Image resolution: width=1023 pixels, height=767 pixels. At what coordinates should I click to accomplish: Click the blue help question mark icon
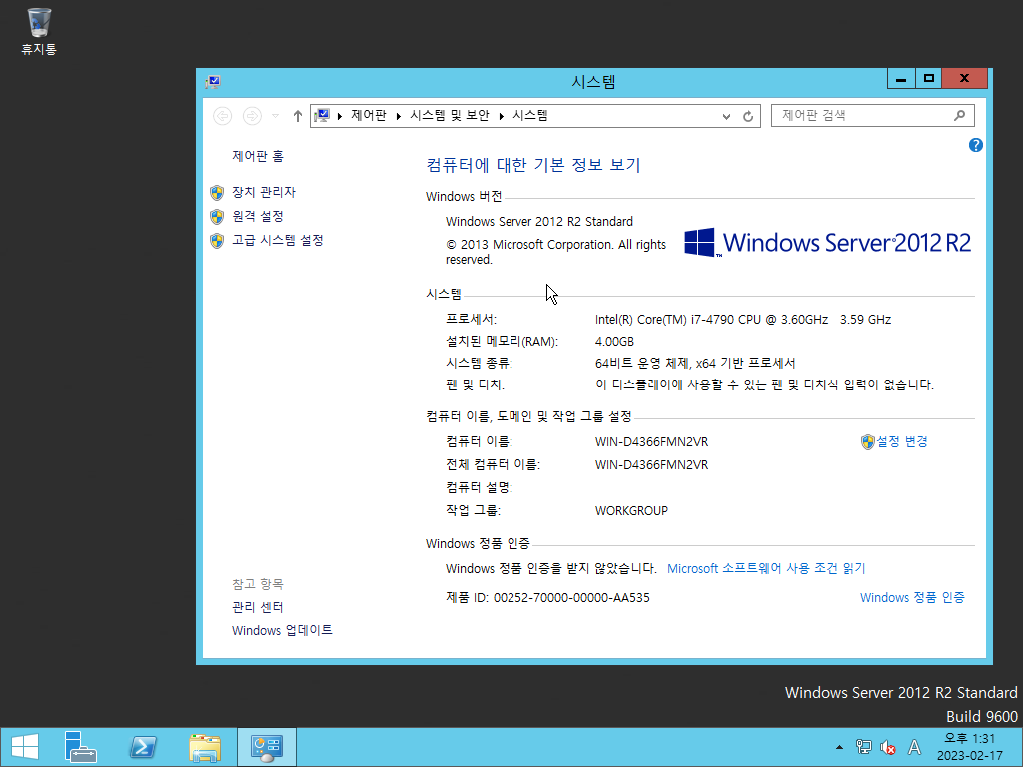[975, 145]
